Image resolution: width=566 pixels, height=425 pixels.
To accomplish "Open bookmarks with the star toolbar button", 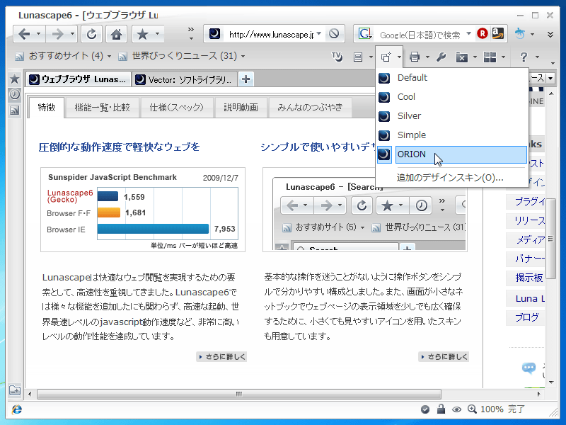I will 143,34.
